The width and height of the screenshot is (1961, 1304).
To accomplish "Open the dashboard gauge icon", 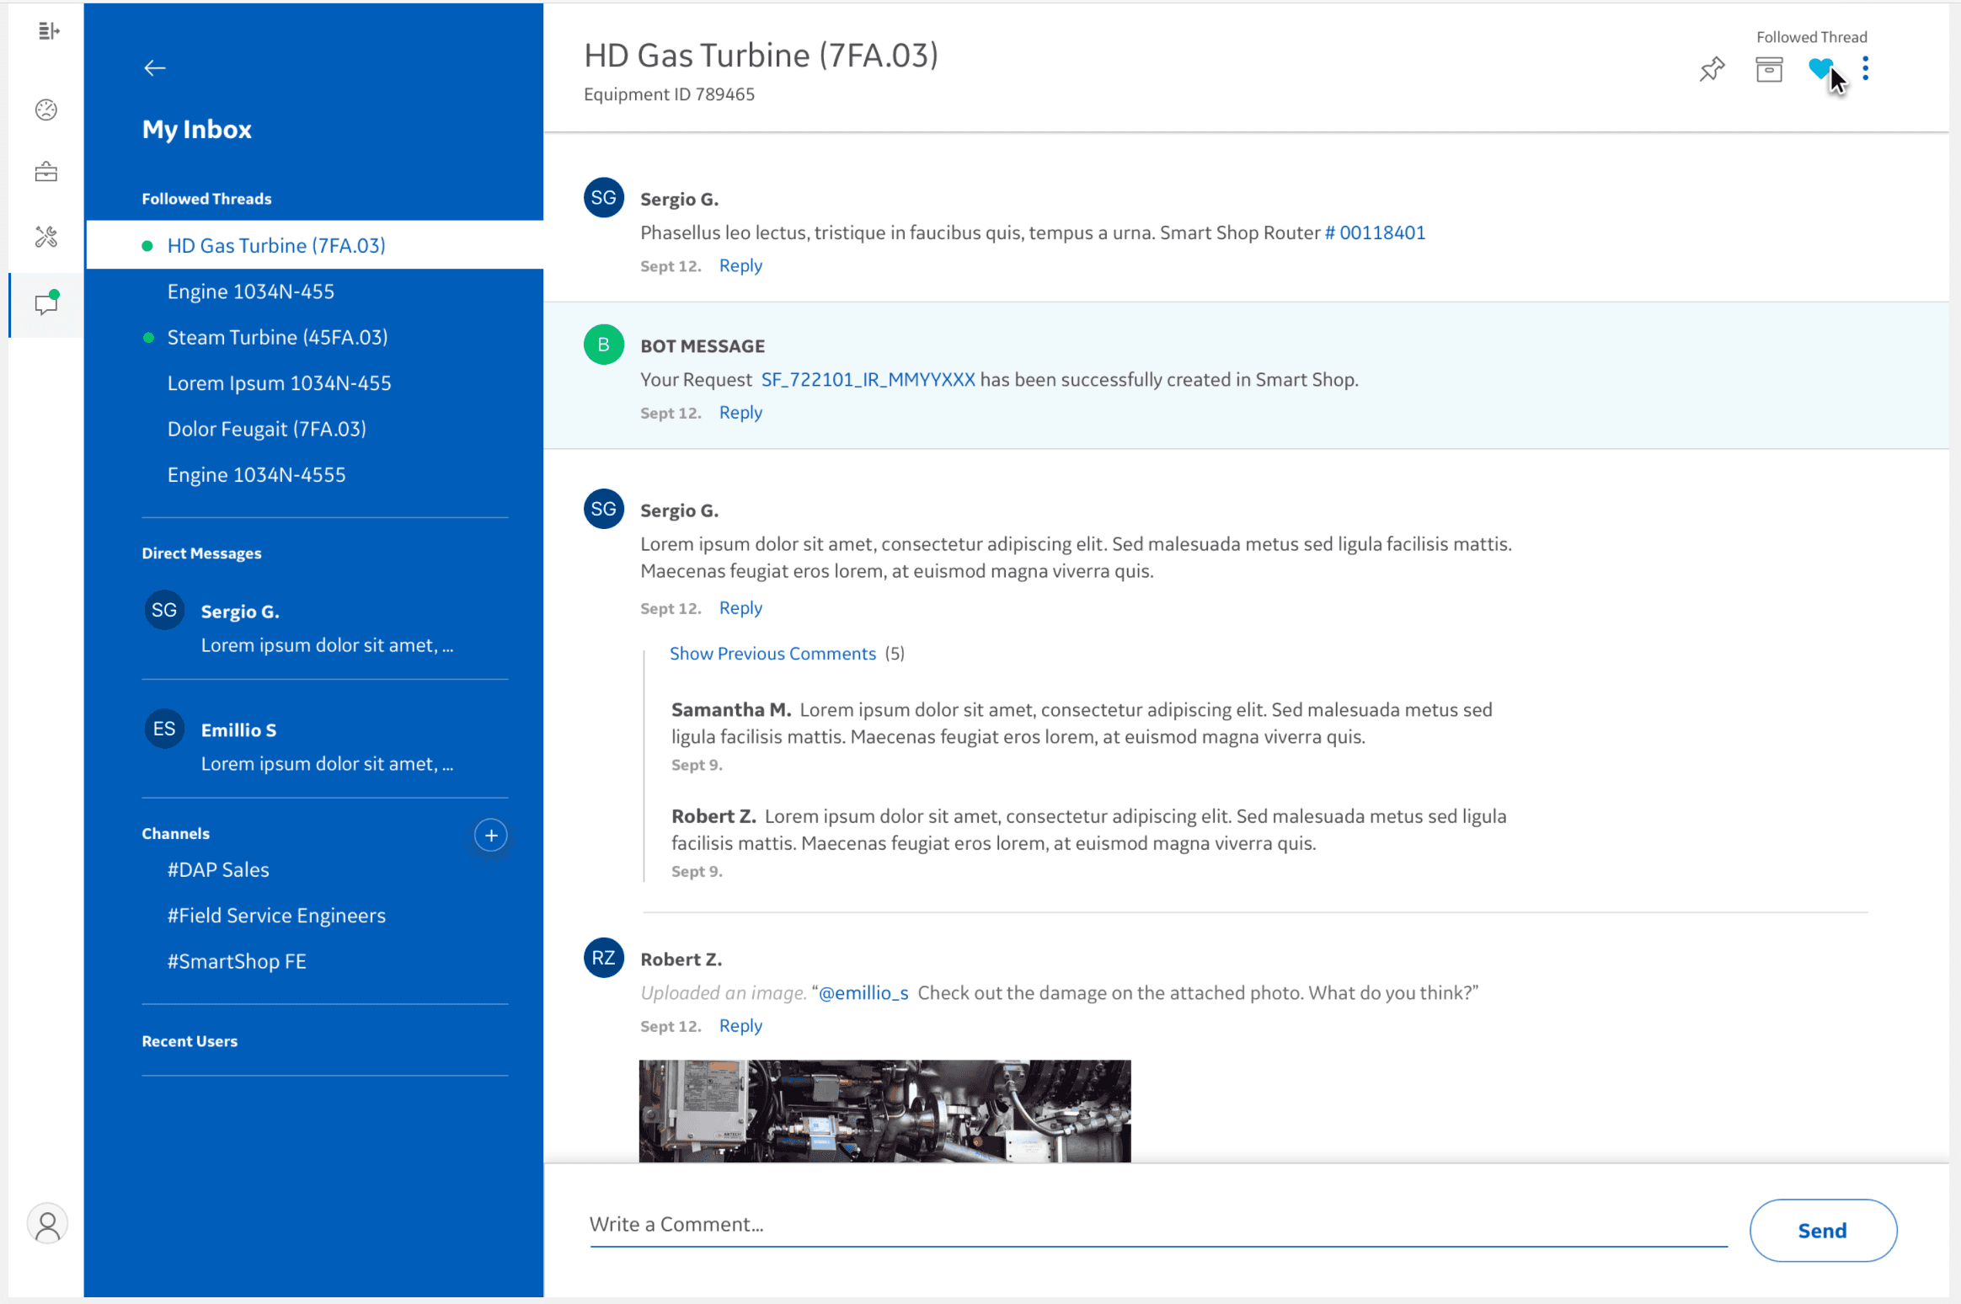I will (46, 110).
